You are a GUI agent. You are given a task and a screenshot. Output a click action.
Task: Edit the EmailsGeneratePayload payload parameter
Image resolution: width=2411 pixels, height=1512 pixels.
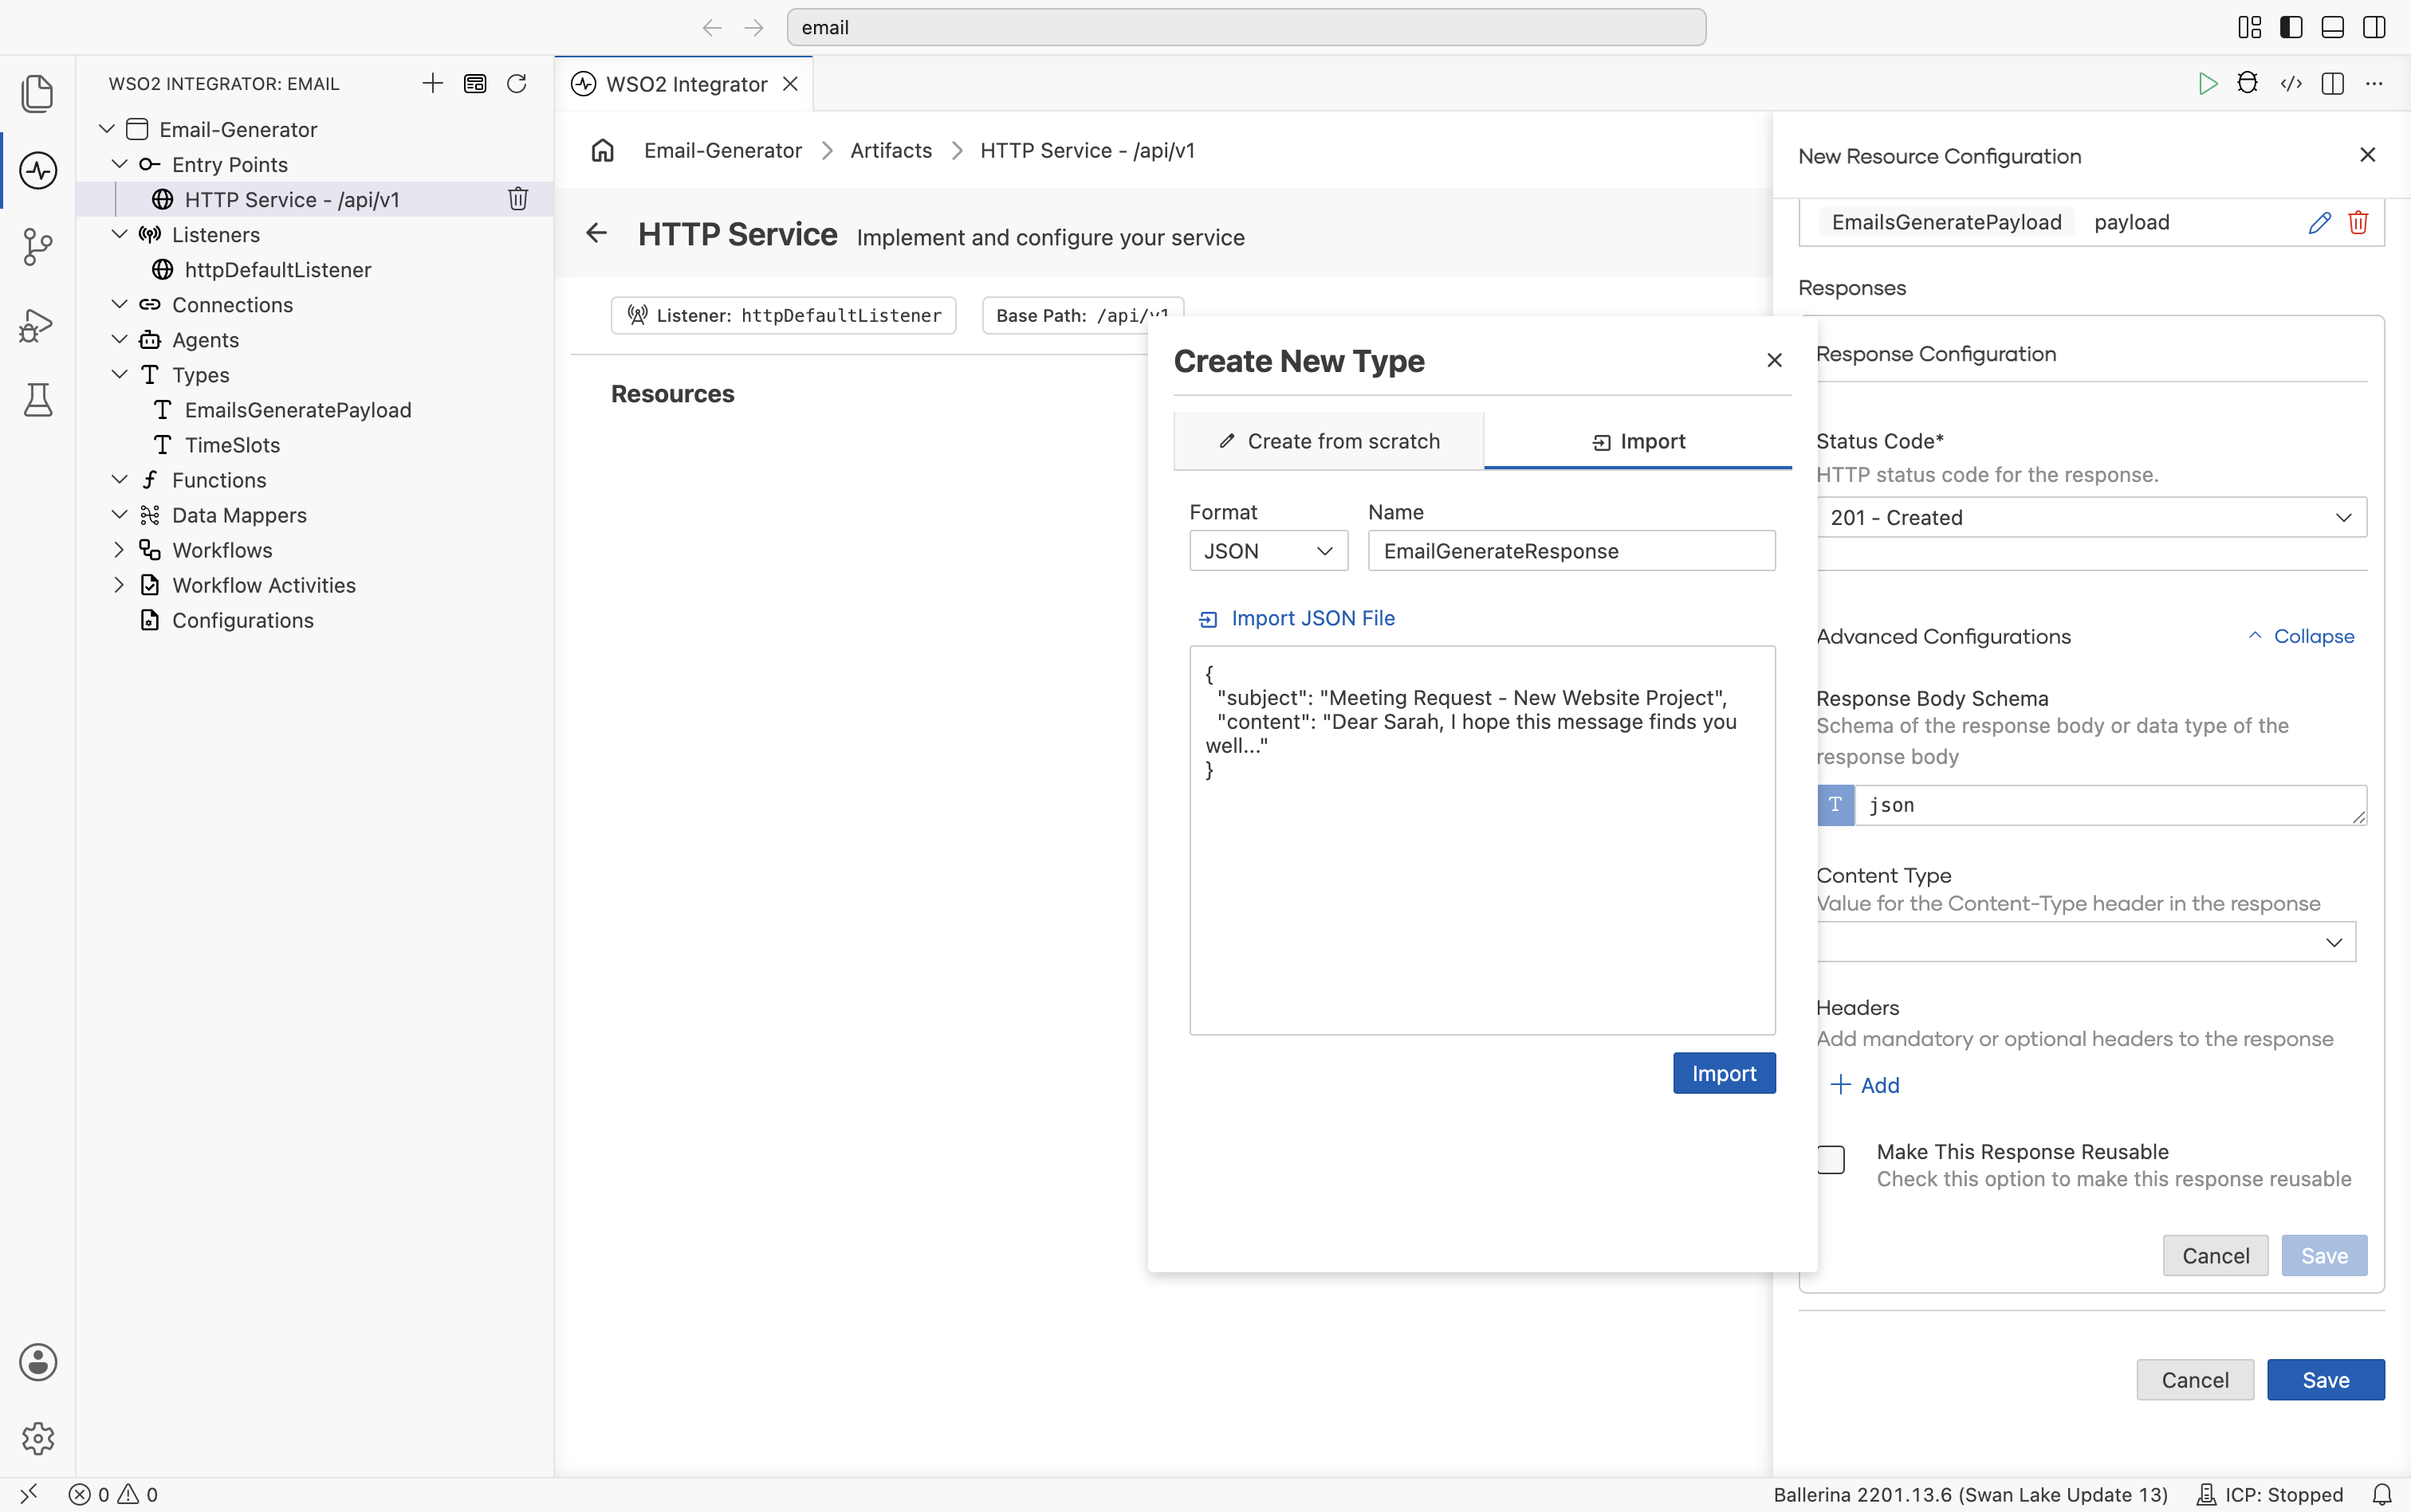2320,222
